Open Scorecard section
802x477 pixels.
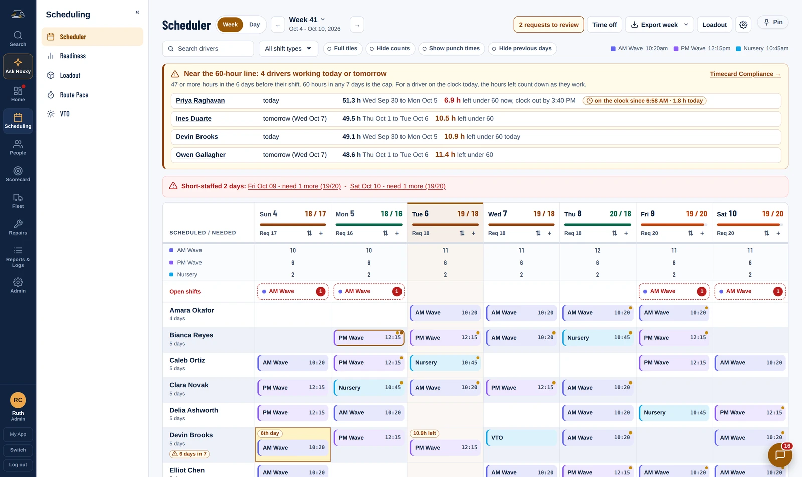(18, 174)
